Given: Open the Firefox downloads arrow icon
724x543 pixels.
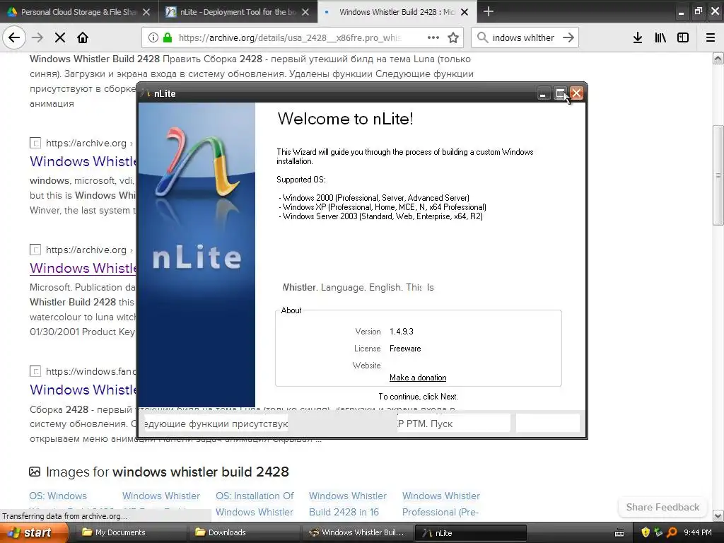Looking at the screenshot, I should (638, 37).
